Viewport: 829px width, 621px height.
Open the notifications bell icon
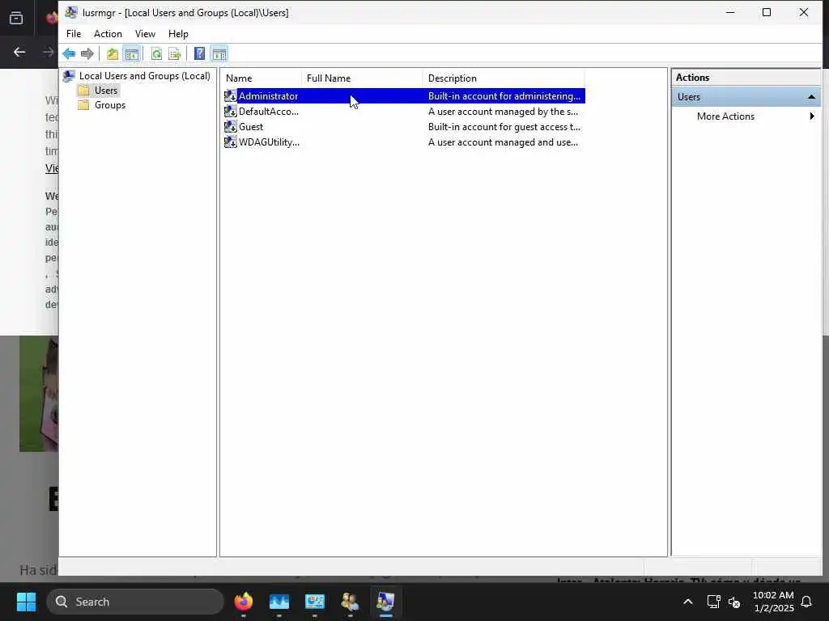[806, 602]
